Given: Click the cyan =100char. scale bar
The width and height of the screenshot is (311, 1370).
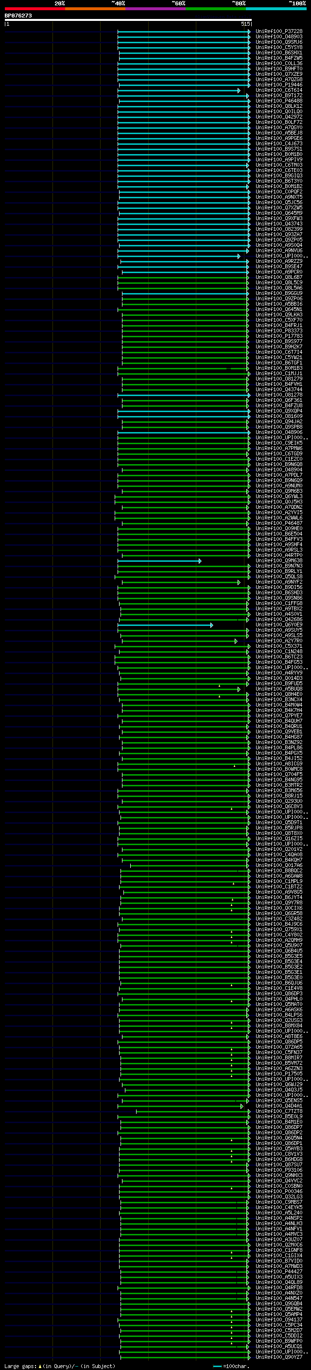Looking at the screenshot, I should 217,1366.
